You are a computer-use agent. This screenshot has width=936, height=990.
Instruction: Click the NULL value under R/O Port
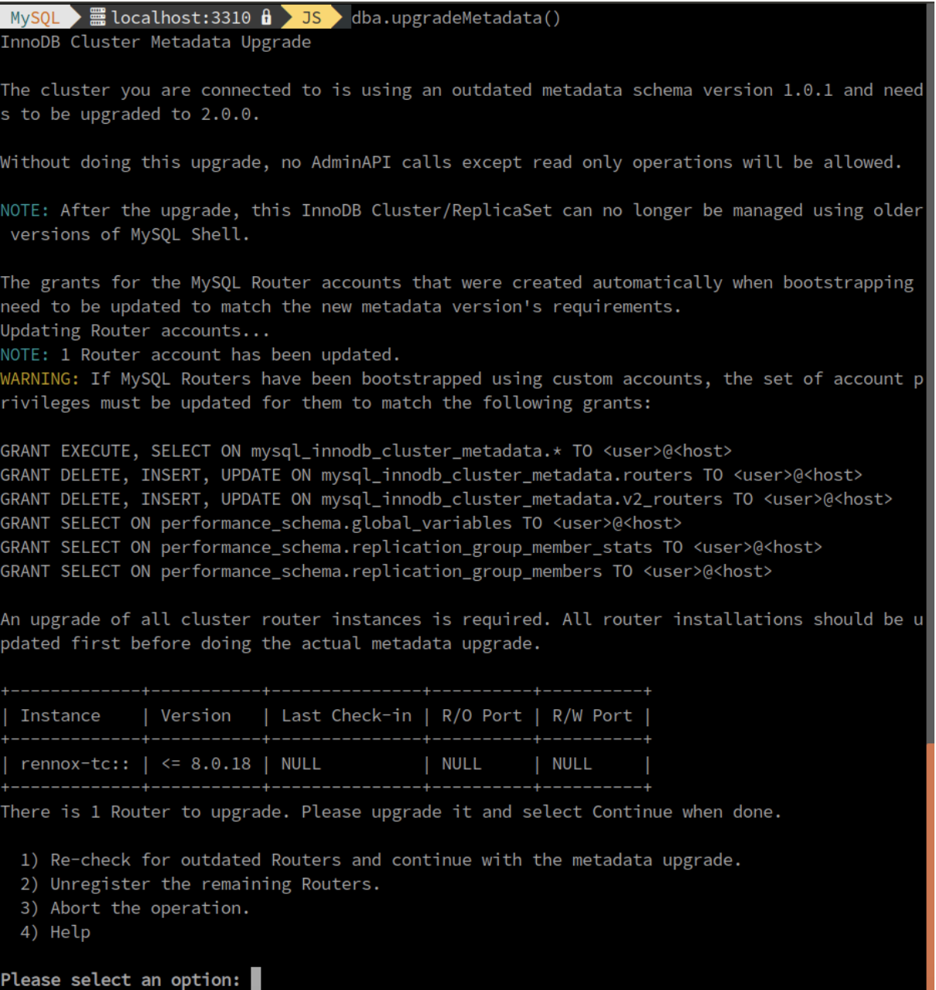click(461, 764)
